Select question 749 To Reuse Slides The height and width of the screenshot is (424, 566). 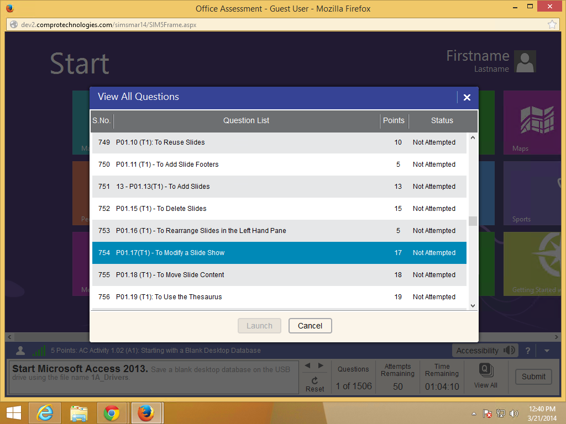[279, 142]
